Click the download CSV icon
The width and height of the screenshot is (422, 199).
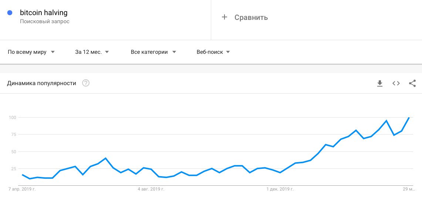click(x=379, y=84)
